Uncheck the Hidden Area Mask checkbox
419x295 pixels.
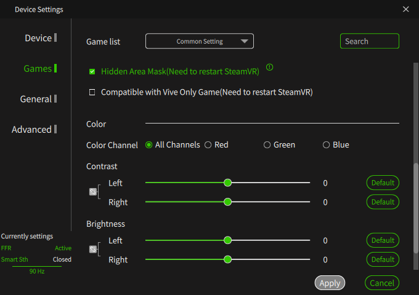click(x=92, y=71)
